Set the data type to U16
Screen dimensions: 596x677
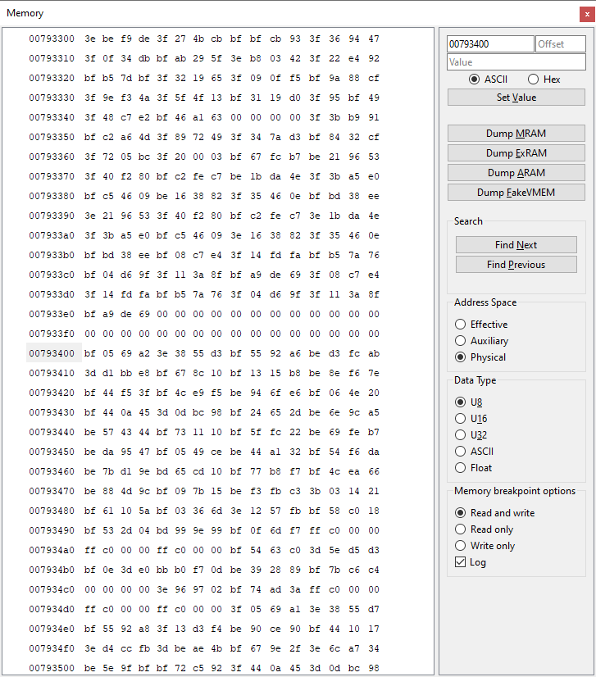pyautogui.click(x=471, y=418)
